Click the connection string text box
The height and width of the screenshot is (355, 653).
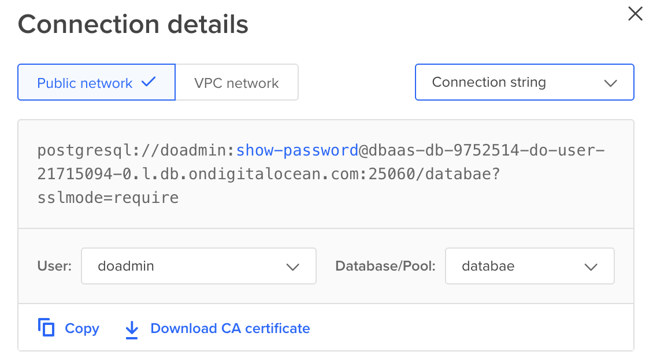tap(327, 173)
